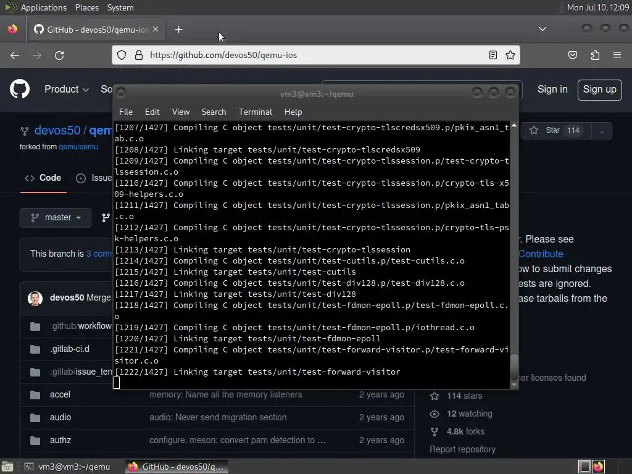Open the 4.8k forks link
This screenshot has height=474, width=632.
click(x=465, y=431)
